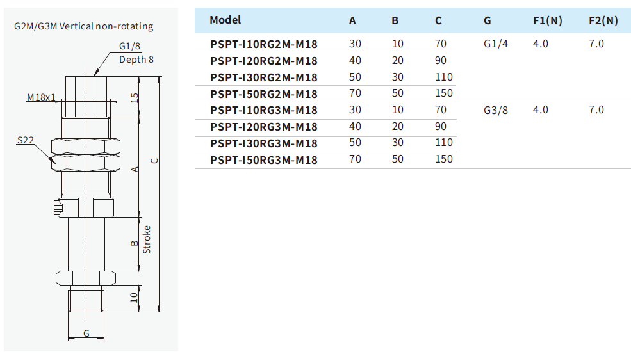Image resolution: width=631 pixels, height=354 pixels.
Task: Click the PSPT-I10RG2M-M18 model name
Action: click(x=263, y=44)
